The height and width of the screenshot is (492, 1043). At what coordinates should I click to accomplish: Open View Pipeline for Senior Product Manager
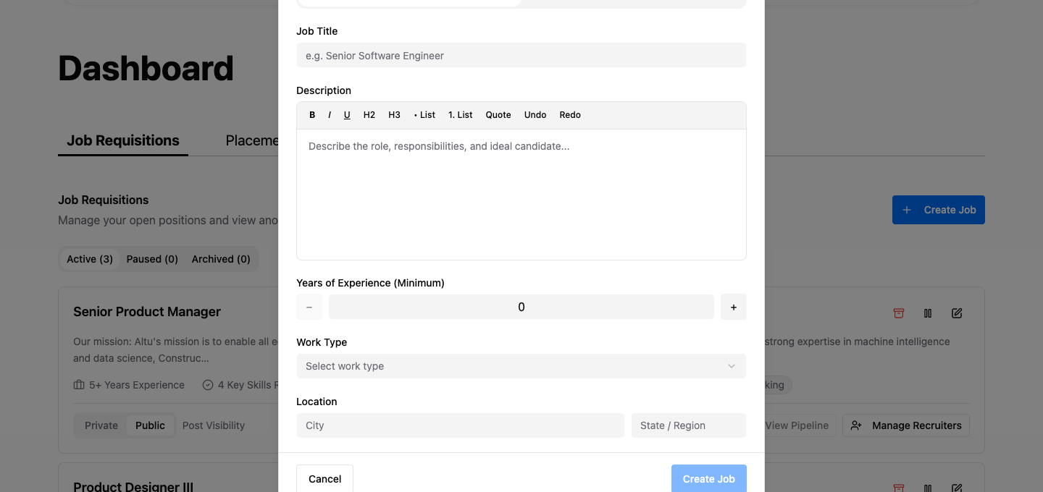tap(797, 425)
